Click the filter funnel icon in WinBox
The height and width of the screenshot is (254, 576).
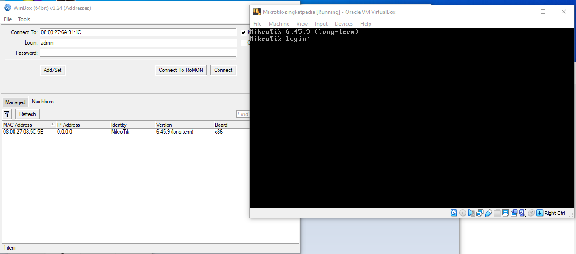pos(7,114)
